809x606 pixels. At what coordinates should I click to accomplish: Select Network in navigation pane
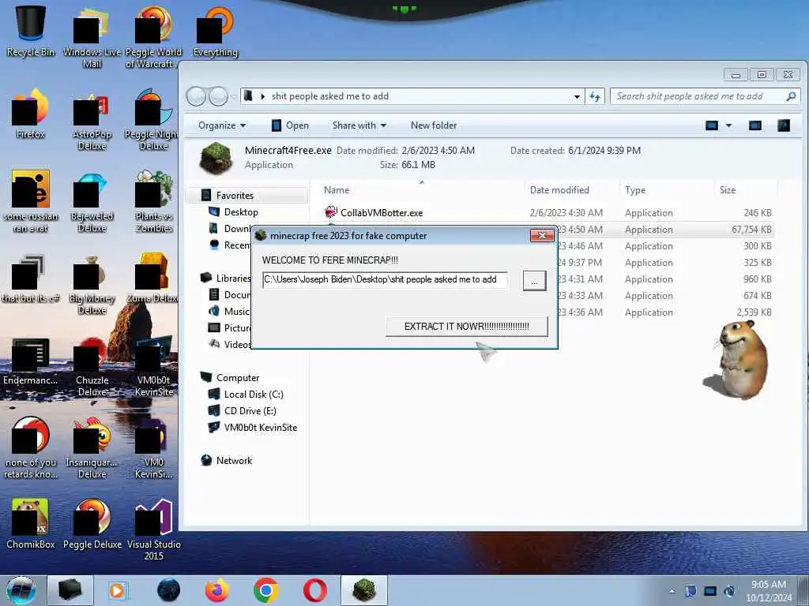(x=234, y=460)
